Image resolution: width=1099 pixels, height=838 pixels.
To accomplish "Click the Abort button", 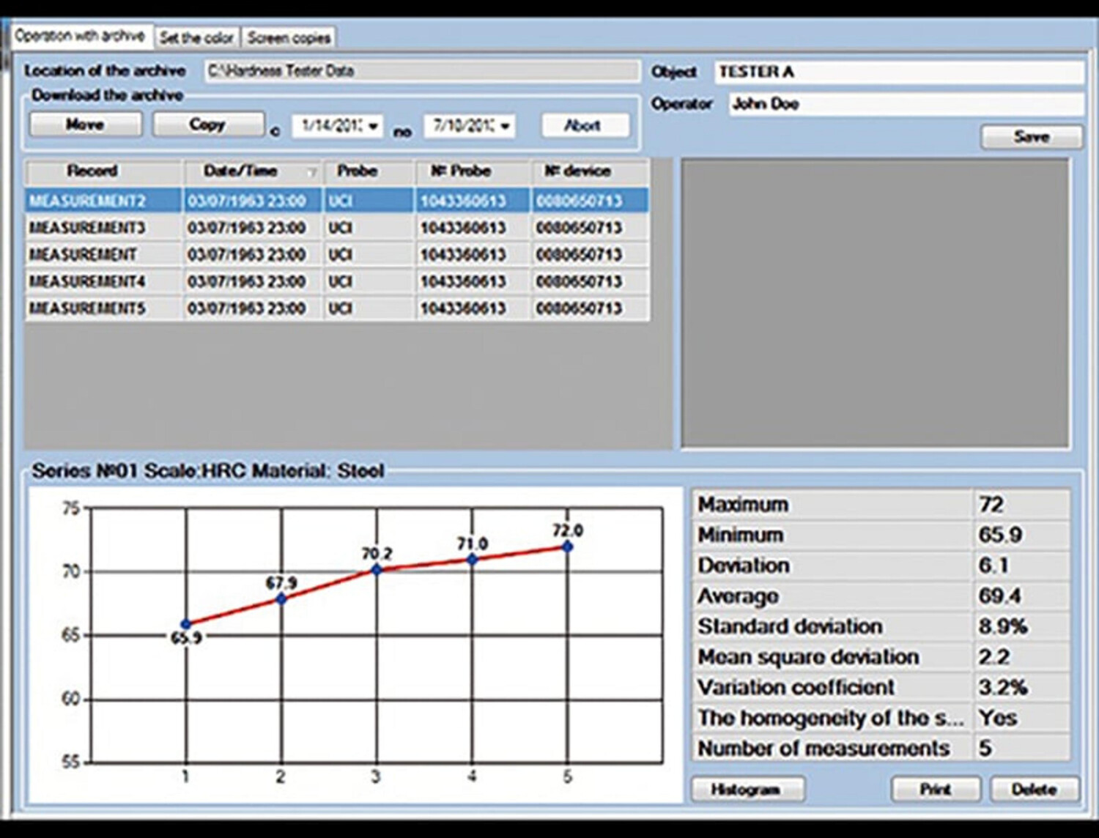I will (x=584, y=125).
